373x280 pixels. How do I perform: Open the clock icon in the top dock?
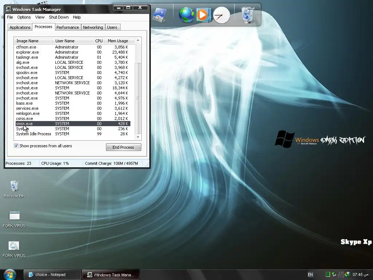coord(221,15)
